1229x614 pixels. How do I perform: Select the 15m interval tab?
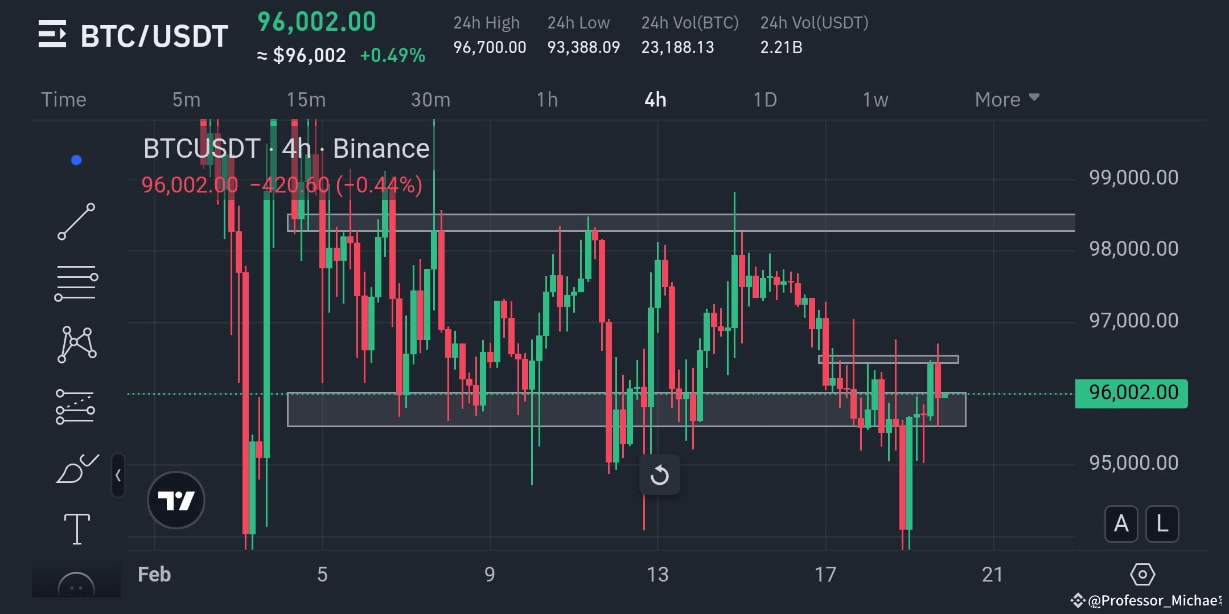point(306,99)
